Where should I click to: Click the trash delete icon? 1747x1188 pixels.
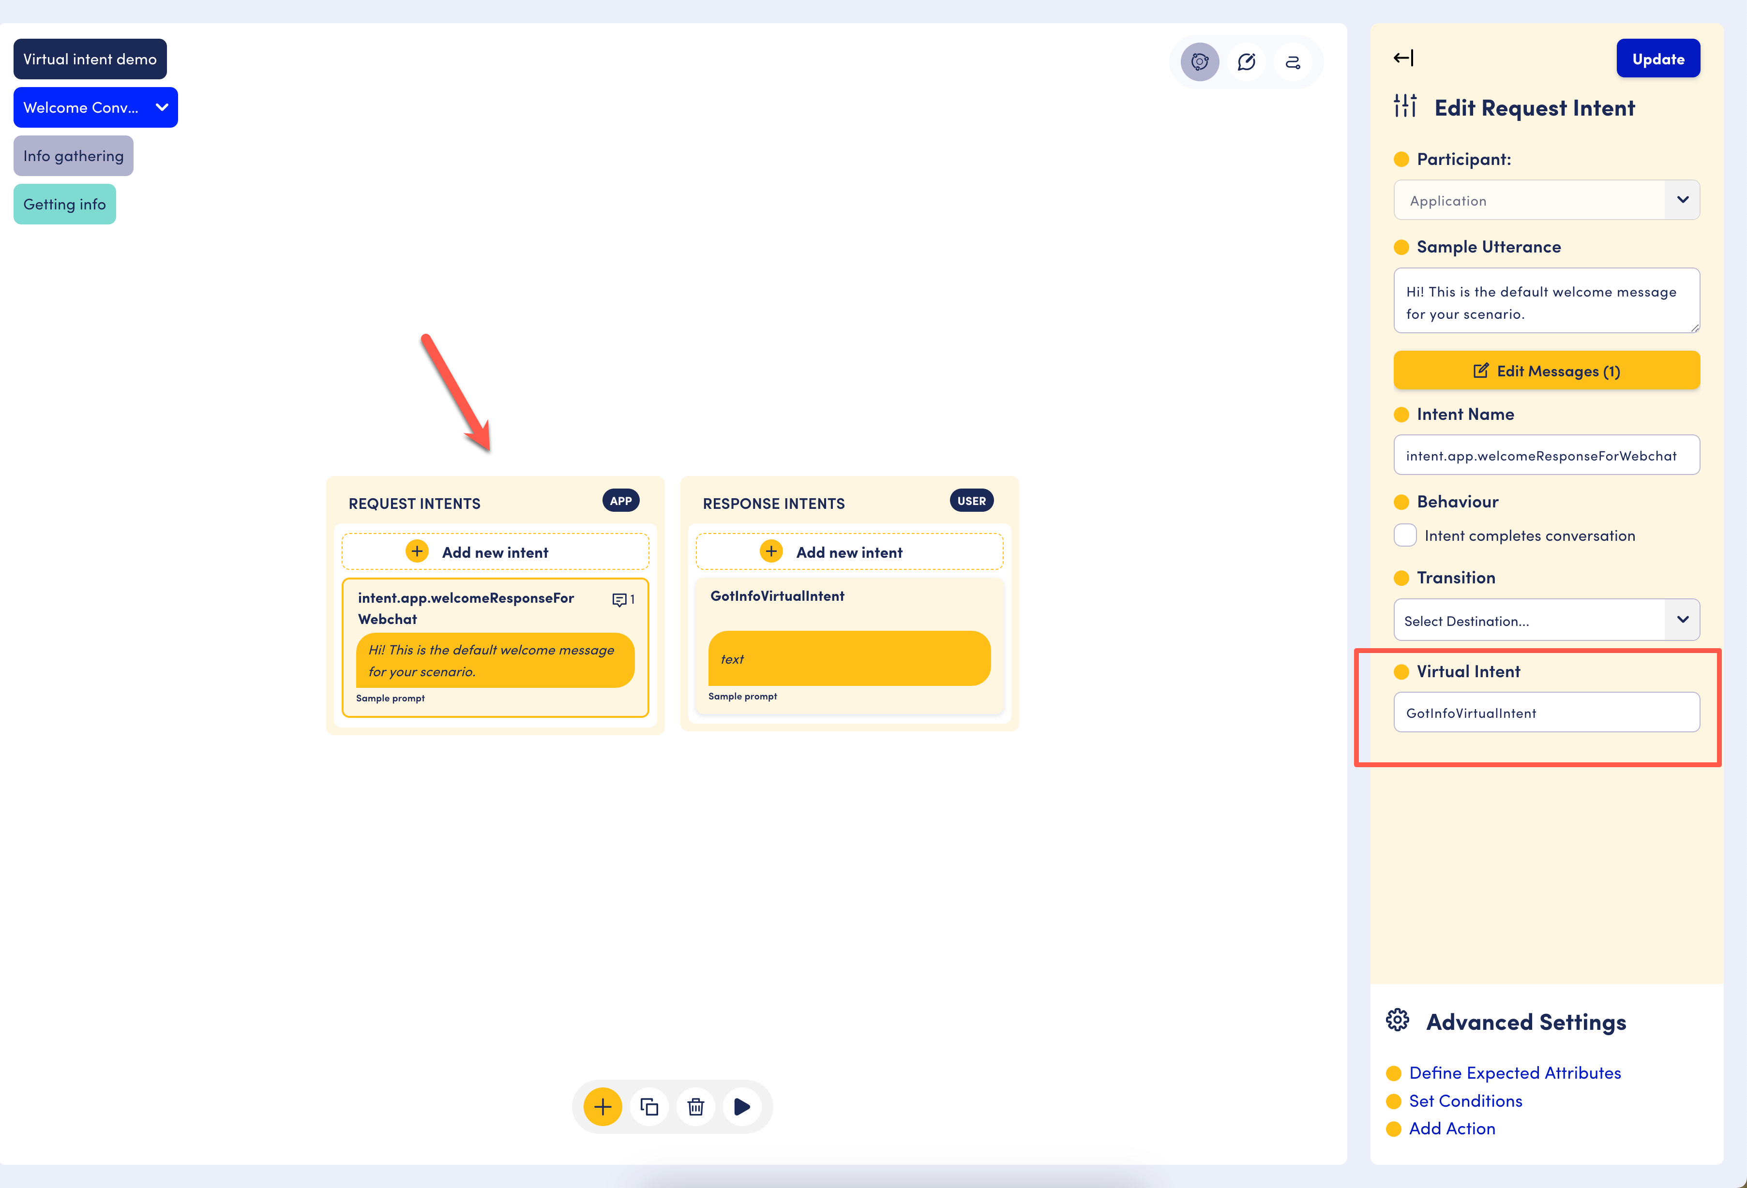pyautogui.click(x=696, y=1106)
